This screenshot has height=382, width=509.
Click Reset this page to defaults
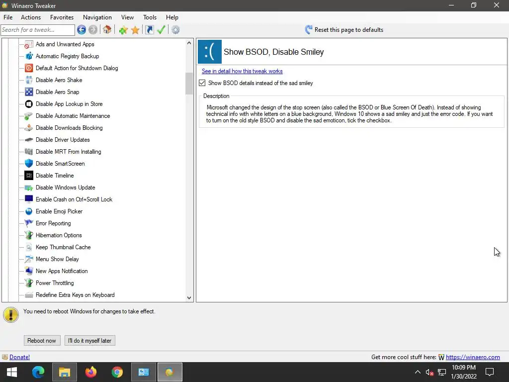coord(344,30)
